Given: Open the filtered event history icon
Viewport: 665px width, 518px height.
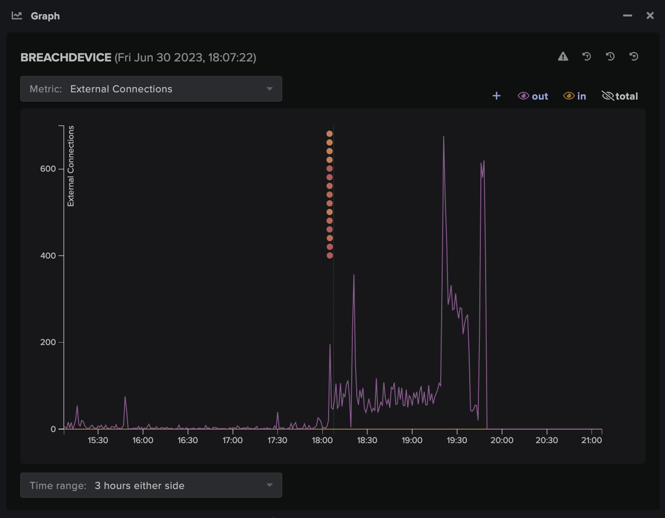Looking at the screenshot, I should click(586, 56).
